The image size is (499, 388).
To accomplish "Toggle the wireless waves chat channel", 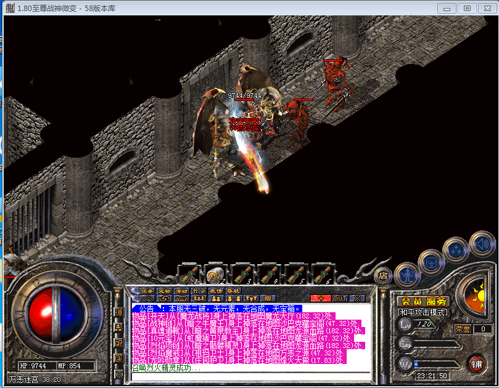I will [118, 374].
